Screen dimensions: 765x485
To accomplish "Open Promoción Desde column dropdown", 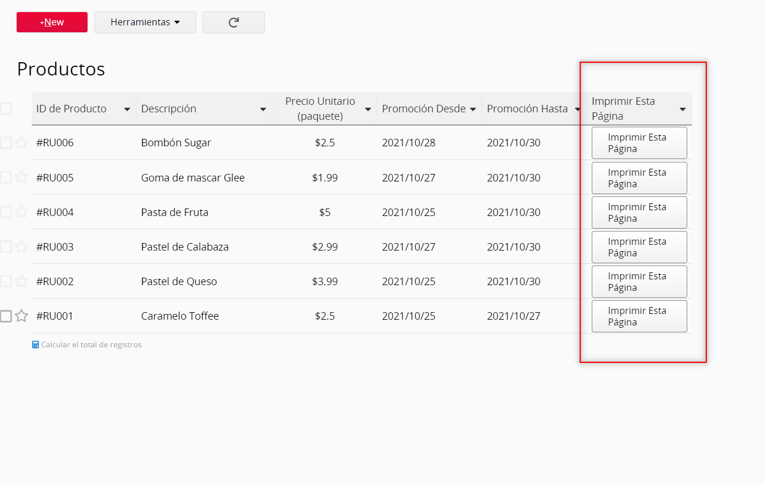I will point(473,109).
